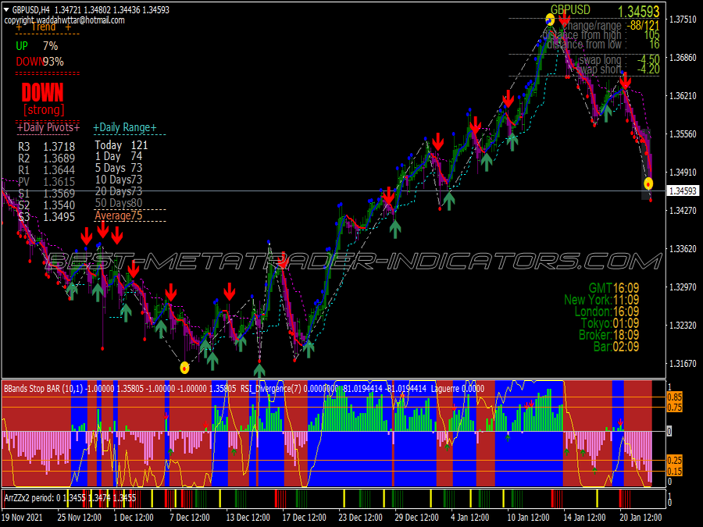This screenshot has width=703, height=527.
Task: Click the RSI_Divergence(7) indicator label
Action: [x=270, y=389]
